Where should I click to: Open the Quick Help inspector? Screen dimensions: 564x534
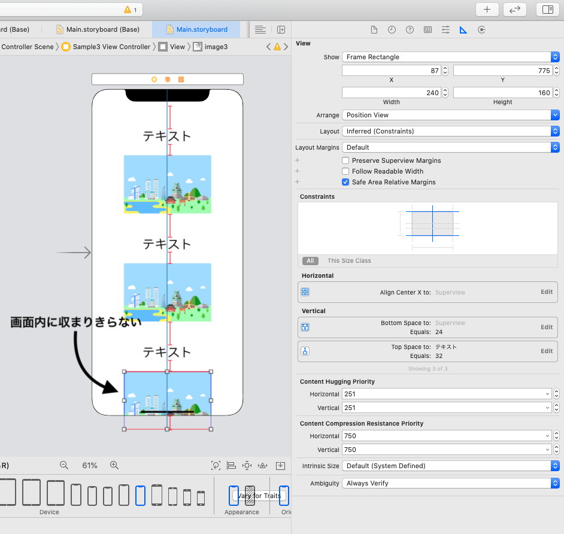tap(410, 30)
